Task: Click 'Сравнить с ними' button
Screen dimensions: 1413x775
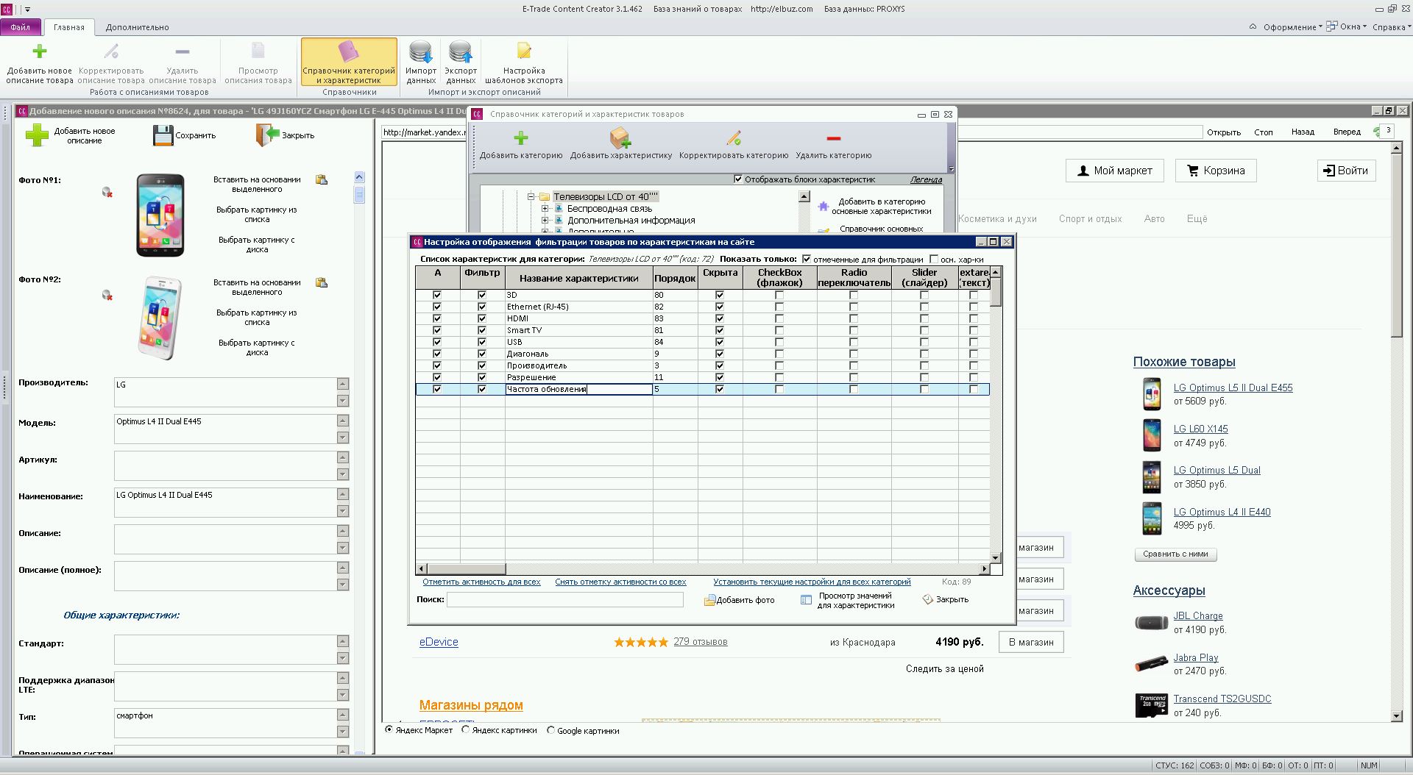Action: tap(1175, 554)
